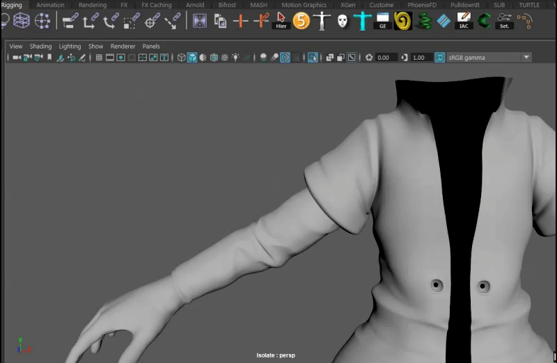Click the blue diamond shelf icon
Screen dimensions: 557x363
[x=444, y=21]
